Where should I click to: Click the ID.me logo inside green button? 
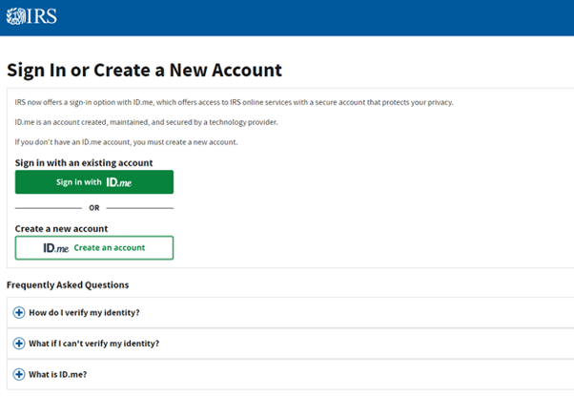pyautogui.click(x=118, y=182)
